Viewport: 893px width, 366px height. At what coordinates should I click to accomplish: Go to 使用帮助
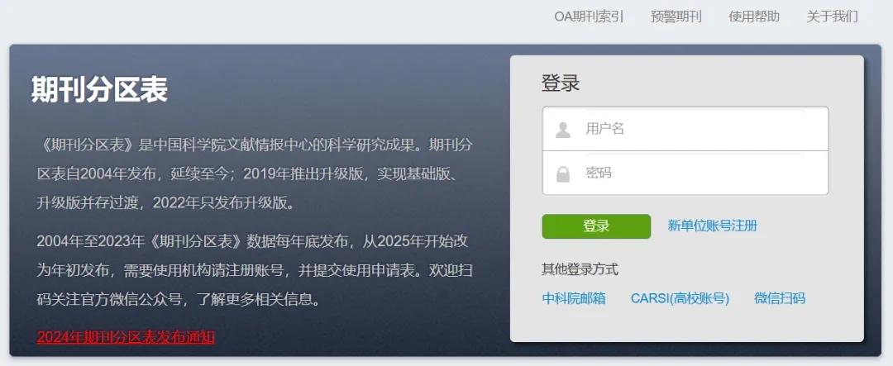[x=754, y=17]
